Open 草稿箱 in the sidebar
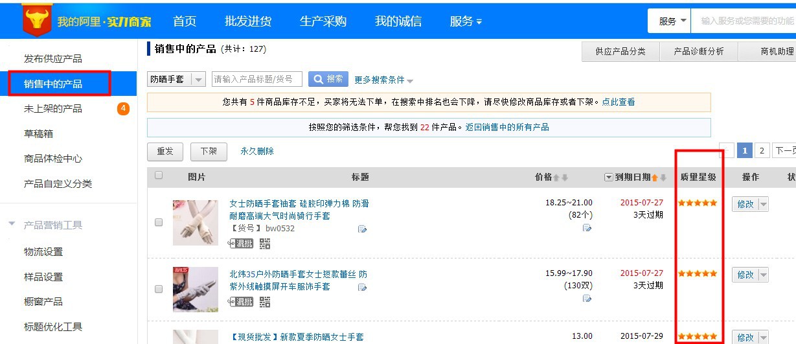796x344 pixels. pyautogui.click(x=38, y=133)
